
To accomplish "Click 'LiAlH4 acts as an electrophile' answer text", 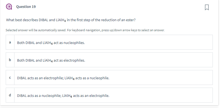I will click(x=86, y=96).
